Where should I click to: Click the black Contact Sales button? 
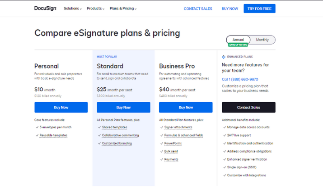pos(248,108)
